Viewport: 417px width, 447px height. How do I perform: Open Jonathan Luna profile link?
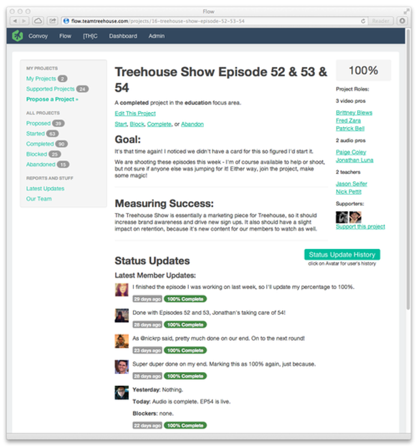click(354, 160)
